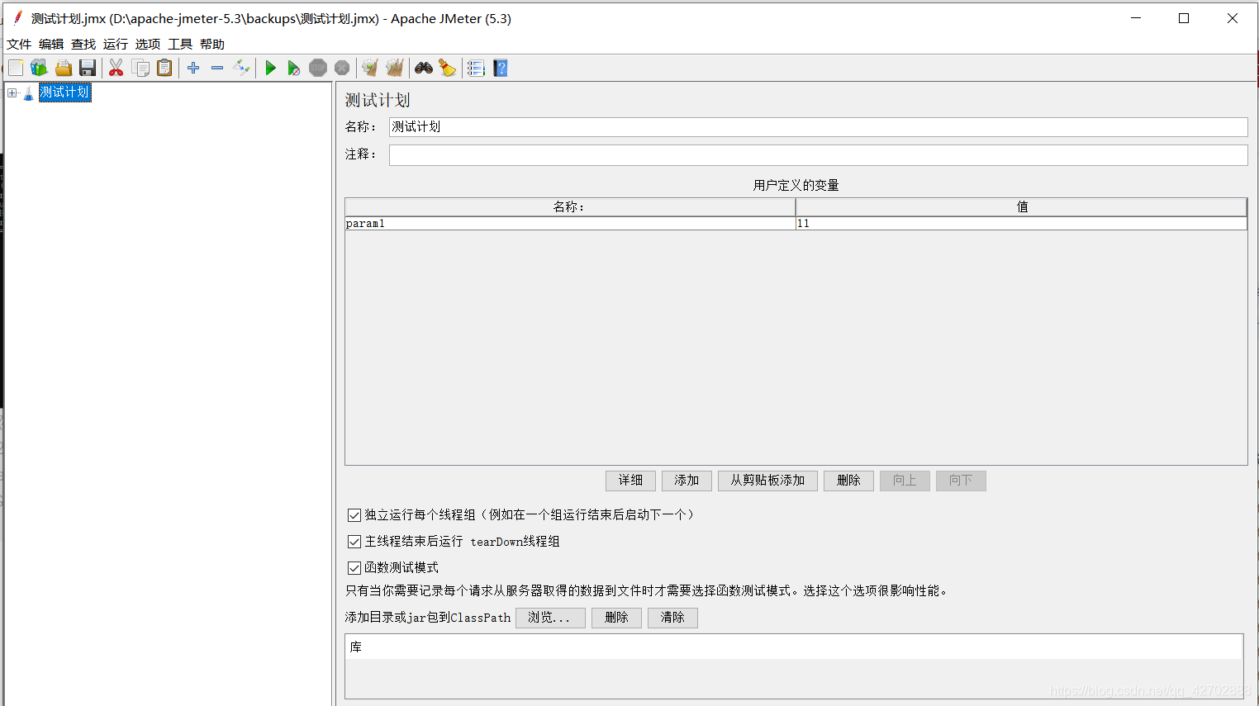1259x706 pixels.
Task: Save the test plan using the disk icon
Action: [88, 68]
